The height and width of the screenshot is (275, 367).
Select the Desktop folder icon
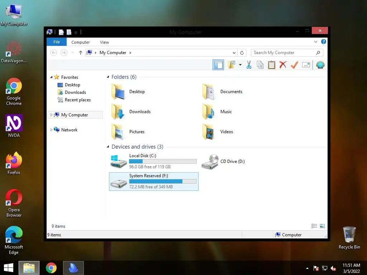coord(118,92)
